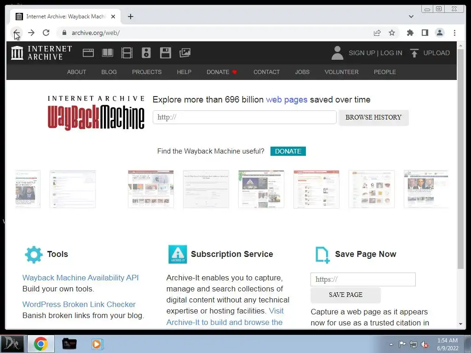The width and height of the screenshot is (471, 353).
Task: Click the taskbar clock showing 1:54 AM
Action: click(x=448, y=344)
